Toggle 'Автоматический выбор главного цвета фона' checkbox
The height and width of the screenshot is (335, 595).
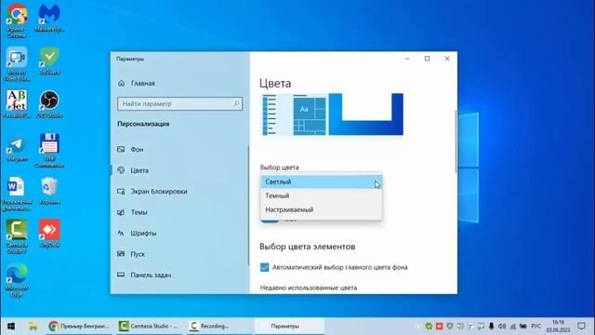pyautogui.click(x=264, y=267)
